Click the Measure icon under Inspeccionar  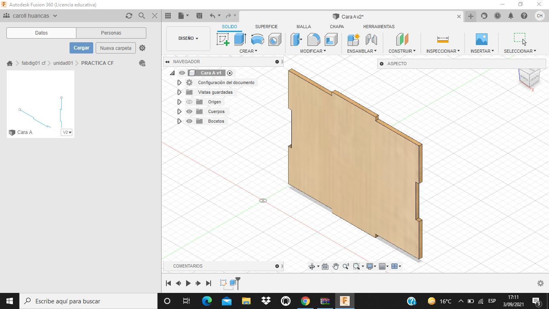(443, 39)
